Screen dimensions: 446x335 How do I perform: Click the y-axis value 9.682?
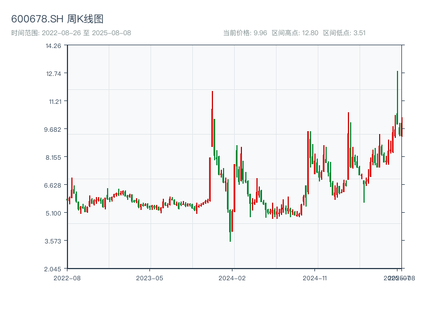[x=52, y=130]
